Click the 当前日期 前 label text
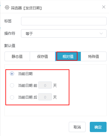Viewport: 109px width, 136px height. 28,86
